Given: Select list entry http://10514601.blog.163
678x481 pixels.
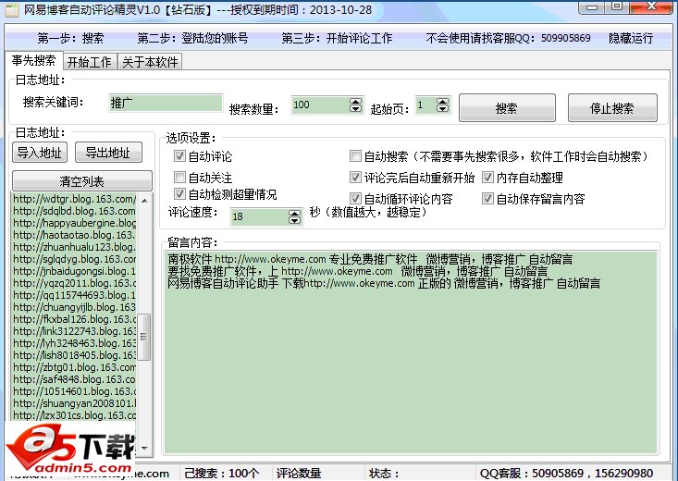Looking at the screenshot, I should tap(74, 391).
